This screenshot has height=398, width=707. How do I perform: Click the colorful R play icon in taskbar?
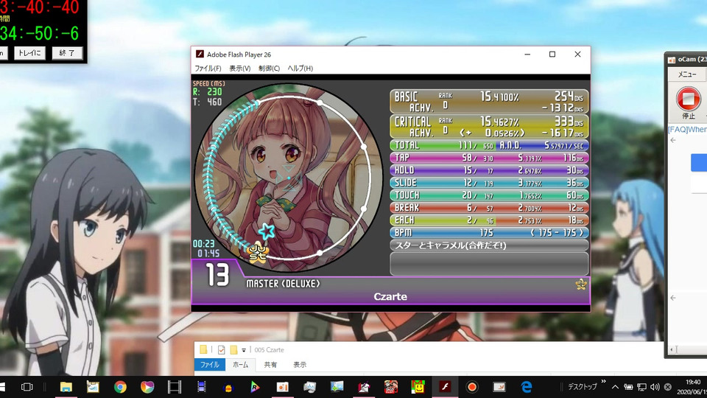coord(256,387)
